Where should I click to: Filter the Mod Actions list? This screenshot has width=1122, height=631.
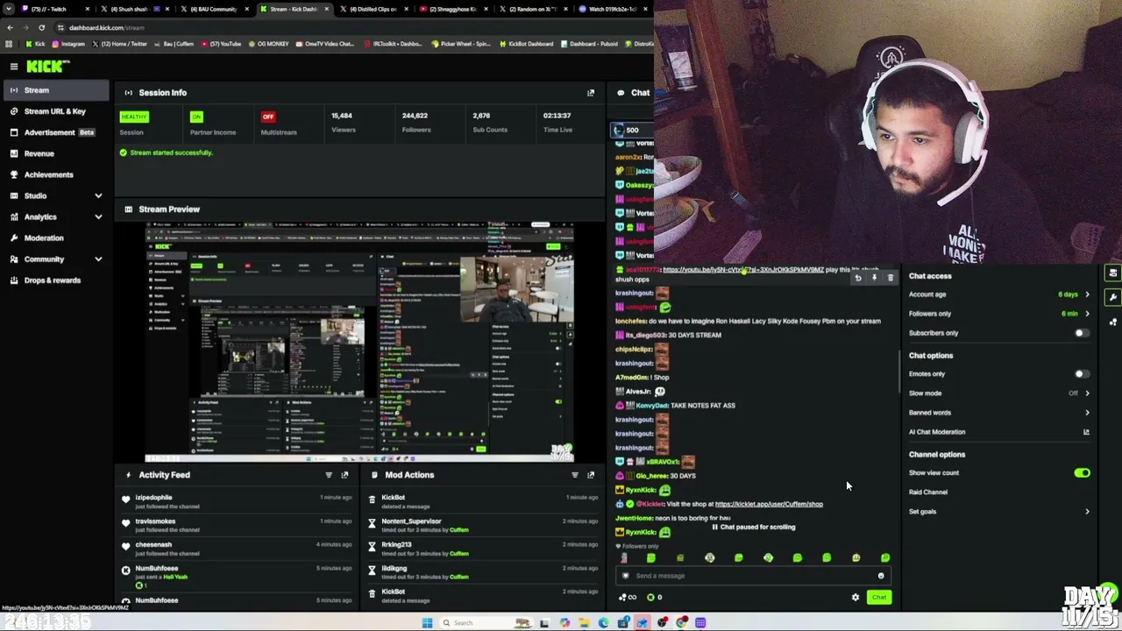(575, 475)
